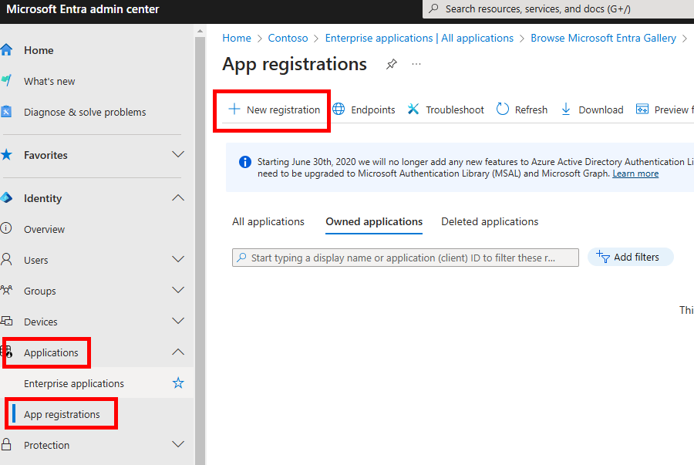
Task: Click the Download toolbar label
Action: tap(601, 110)
